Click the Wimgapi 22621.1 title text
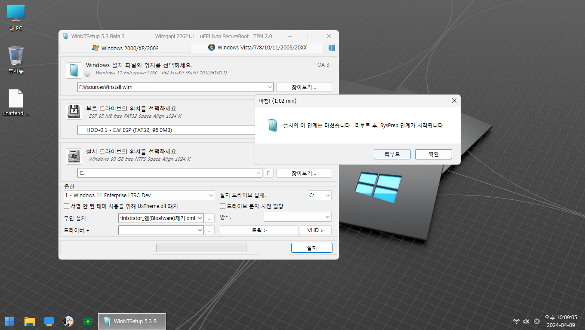Image resolution: width=585 pixels, height=330 pixels. coord(175,37)
